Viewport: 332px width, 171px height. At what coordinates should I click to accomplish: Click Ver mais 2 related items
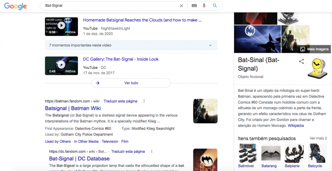click(318, 138)
